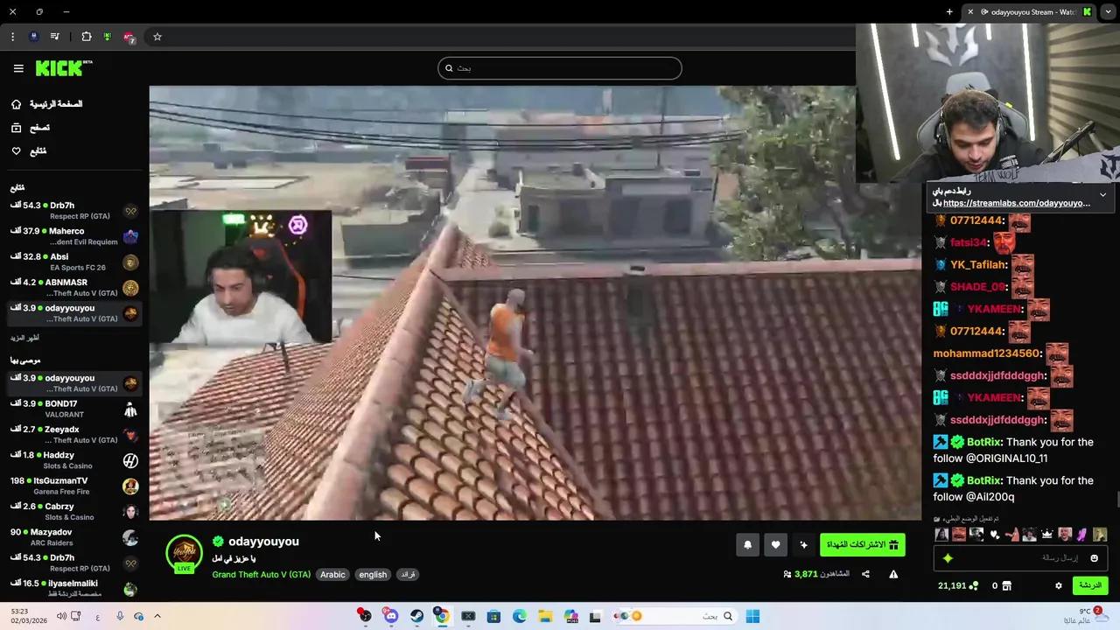The height and width of the screenshot is (630, 1120).
Task: Open Mazyadov ARC Raiders channel
Action: [74, 537]
